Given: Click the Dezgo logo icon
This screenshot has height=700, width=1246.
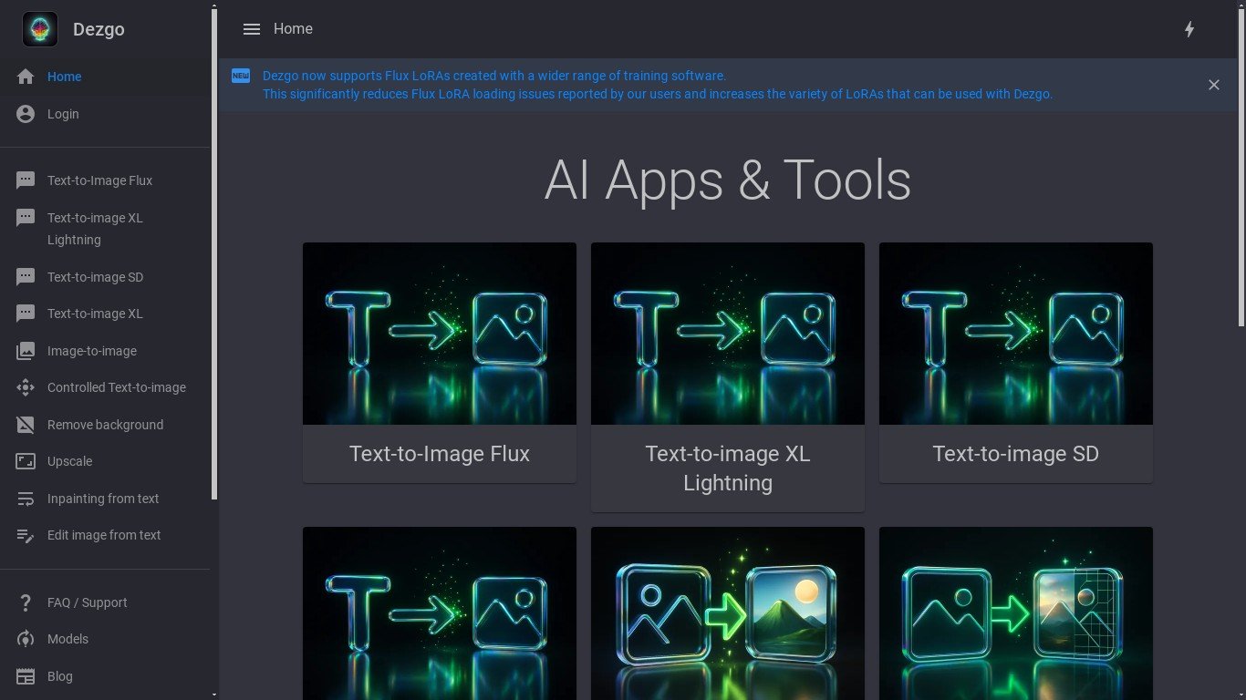Looking at the screenshot, I should coord(39,29).
